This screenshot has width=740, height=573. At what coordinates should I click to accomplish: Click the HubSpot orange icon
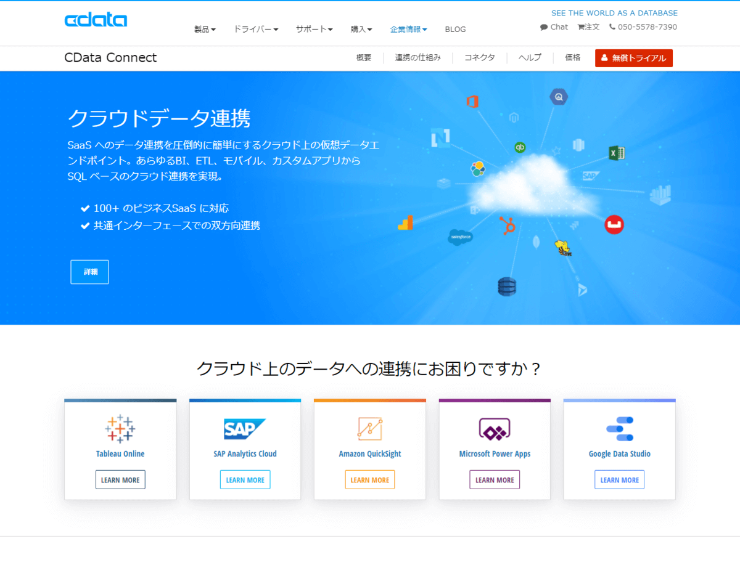[x=508, y=226]
